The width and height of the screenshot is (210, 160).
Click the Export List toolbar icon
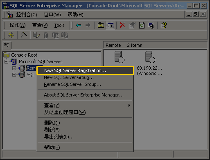point(151,25)
